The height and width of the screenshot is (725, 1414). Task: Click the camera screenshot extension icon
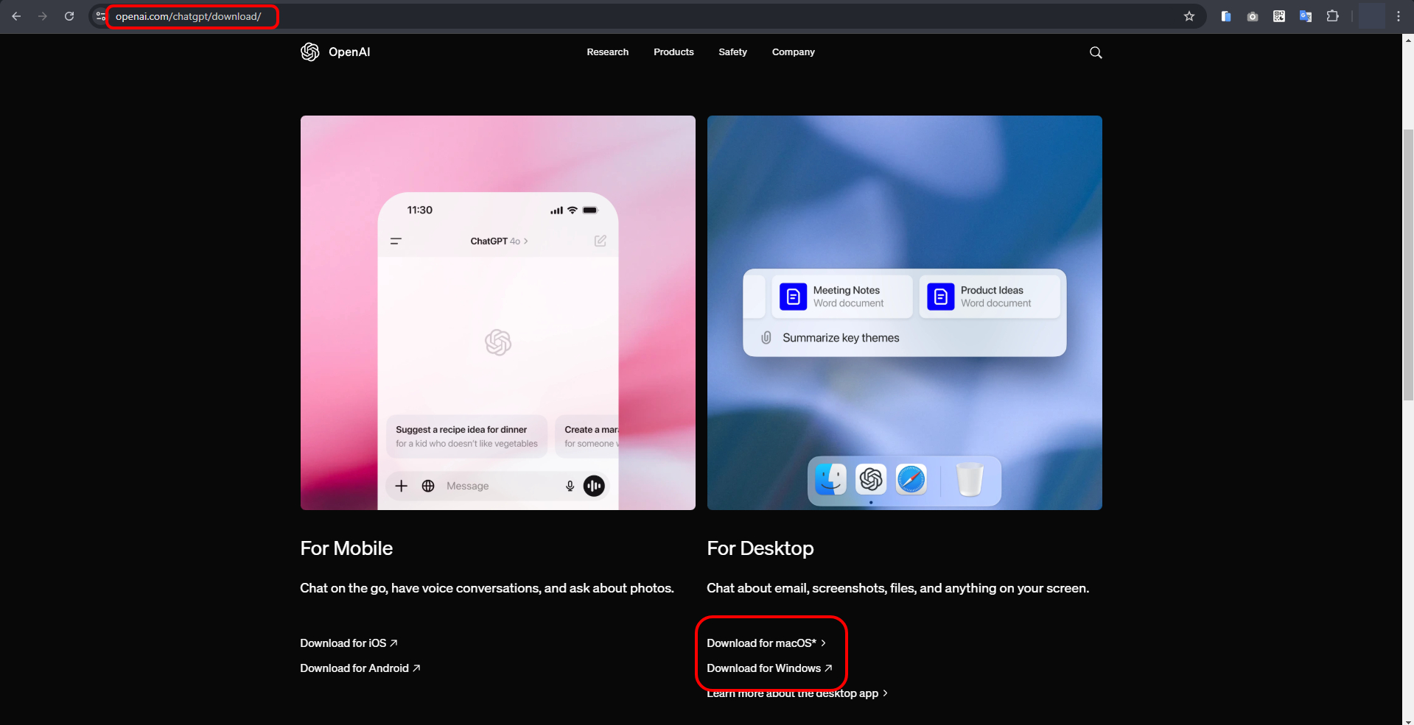click(x=1253, y=16)
